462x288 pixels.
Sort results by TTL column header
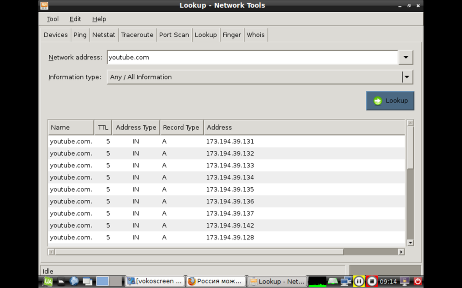pyautogui.click(x=103, y=127)
